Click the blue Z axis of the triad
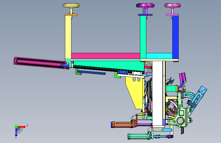221x143 pixels. tap(16, 132)
